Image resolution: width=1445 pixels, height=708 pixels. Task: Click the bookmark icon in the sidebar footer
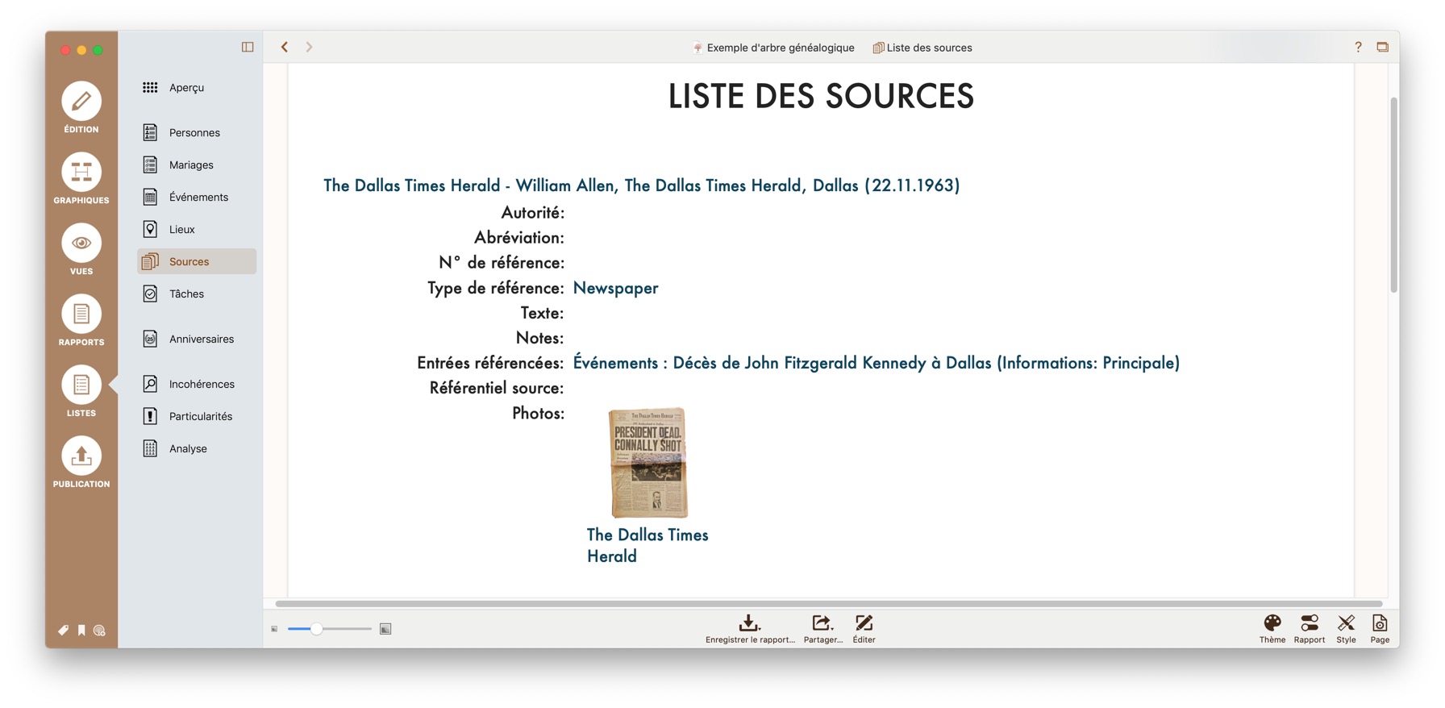click(81, 631)
